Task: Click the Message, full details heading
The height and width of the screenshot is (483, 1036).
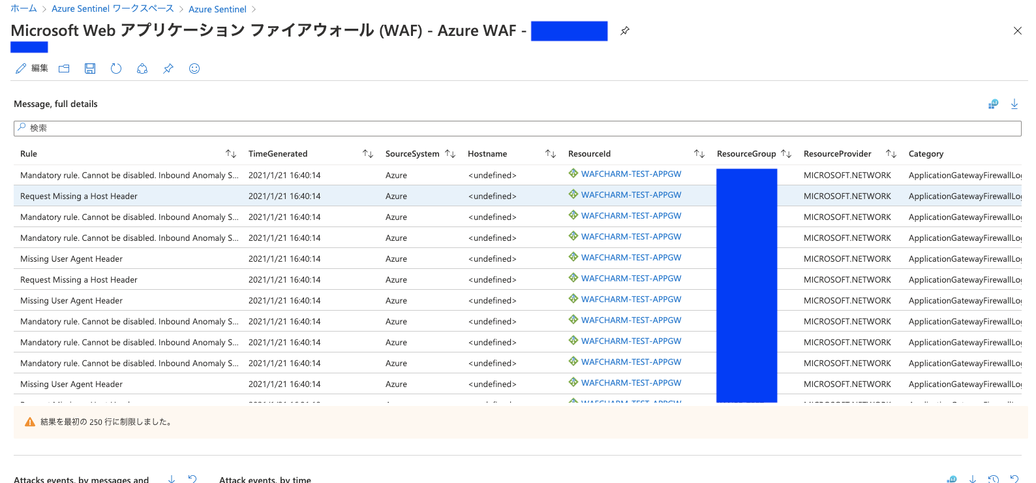Action: click(x=55, y=104)
